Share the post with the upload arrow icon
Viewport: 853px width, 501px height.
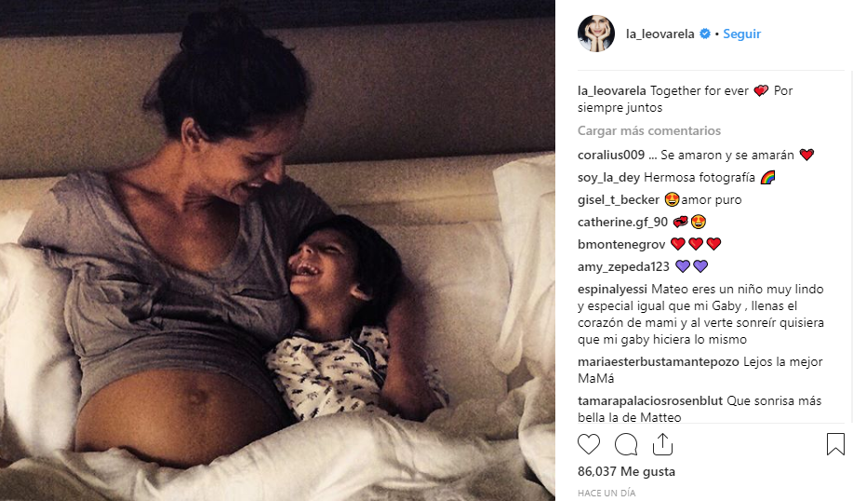662,444
